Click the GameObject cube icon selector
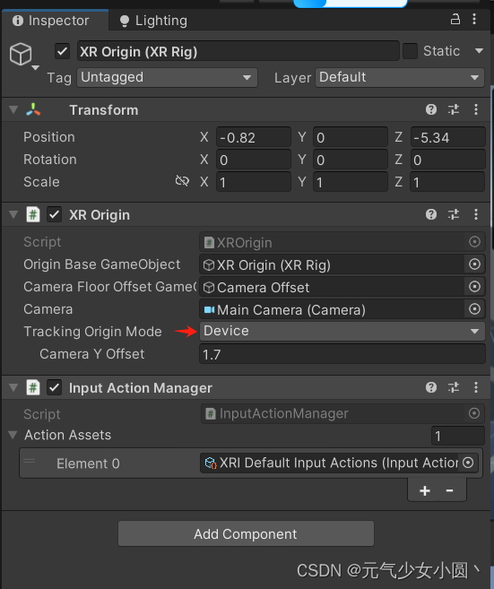The image size is (494, 589). click(23, 56)
